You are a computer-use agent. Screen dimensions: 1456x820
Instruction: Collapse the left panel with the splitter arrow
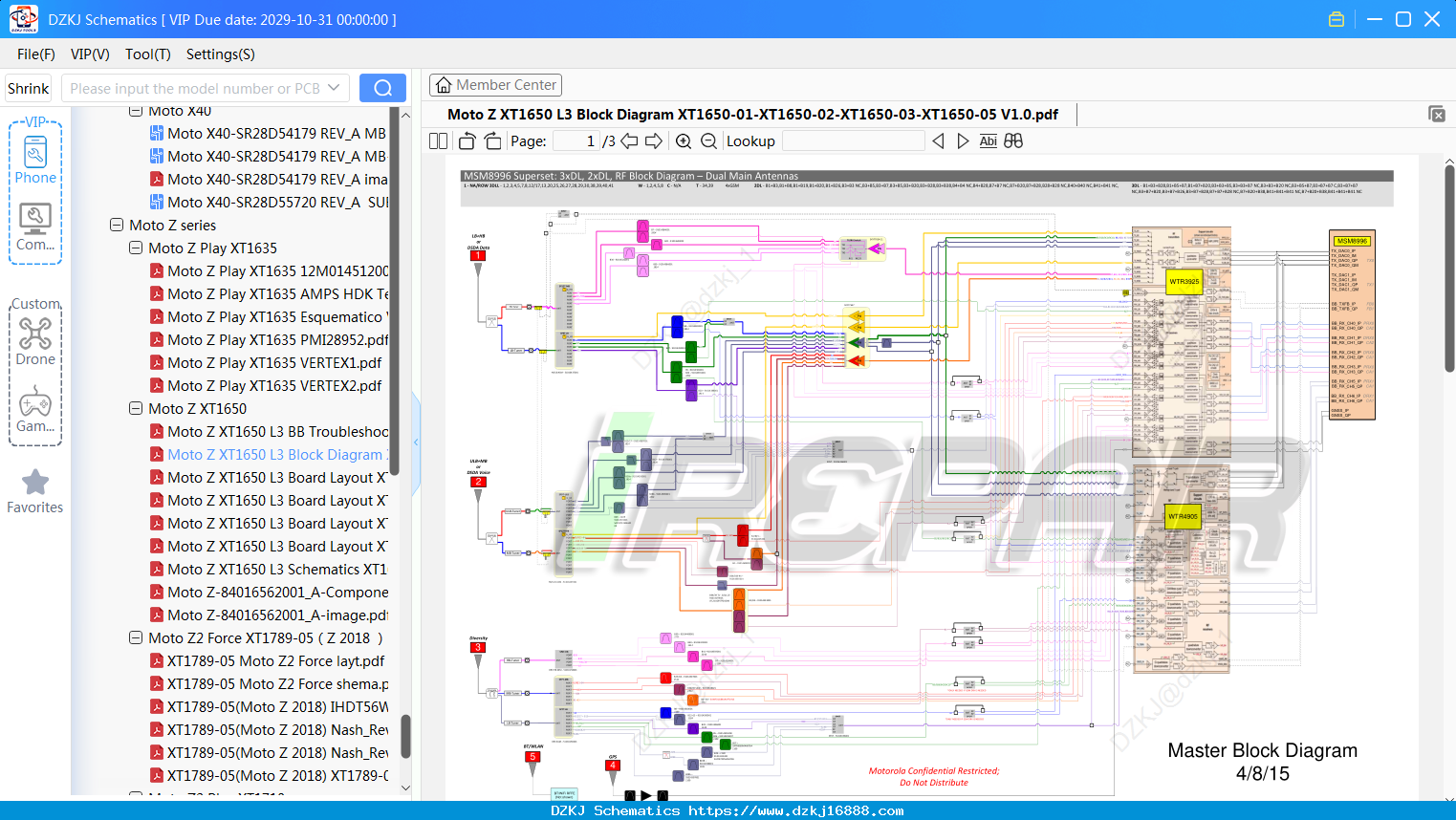tap(416, 442)
